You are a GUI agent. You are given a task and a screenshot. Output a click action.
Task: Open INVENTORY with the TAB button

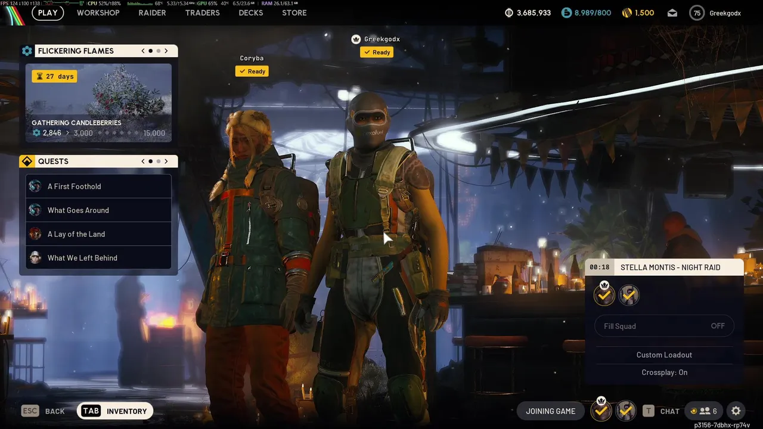click(x=115, y=411)
